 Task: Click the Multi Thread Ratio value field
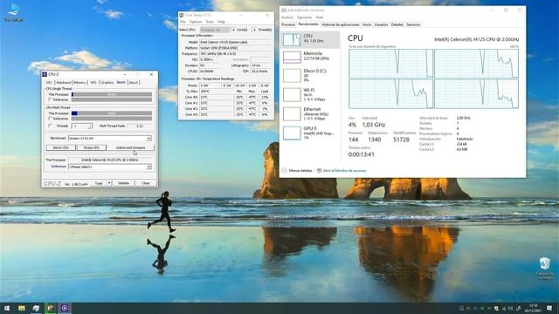coord(140,126)
